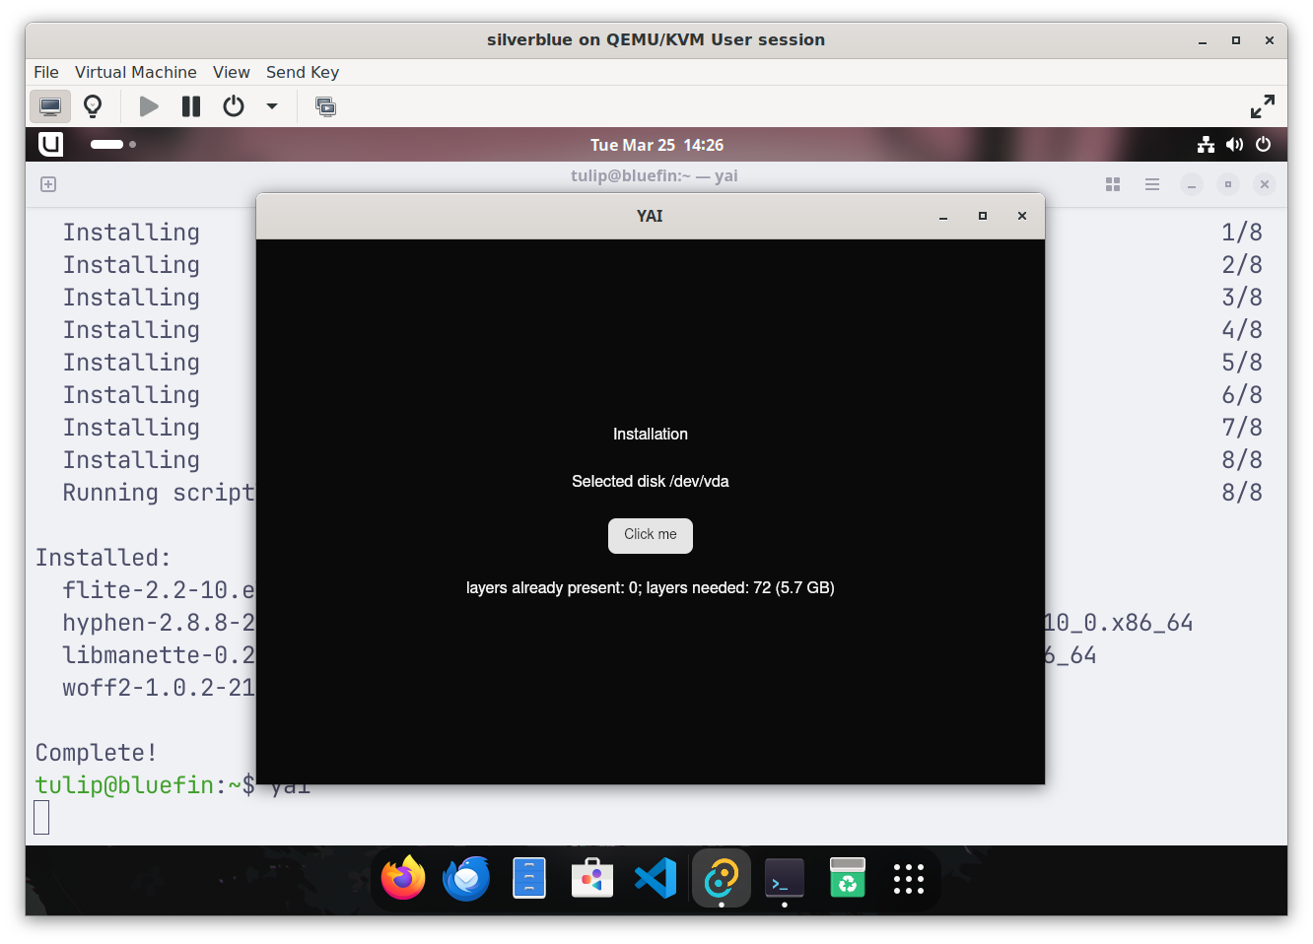
Task: Power on the virtual machine
Action: coord(149,106)
